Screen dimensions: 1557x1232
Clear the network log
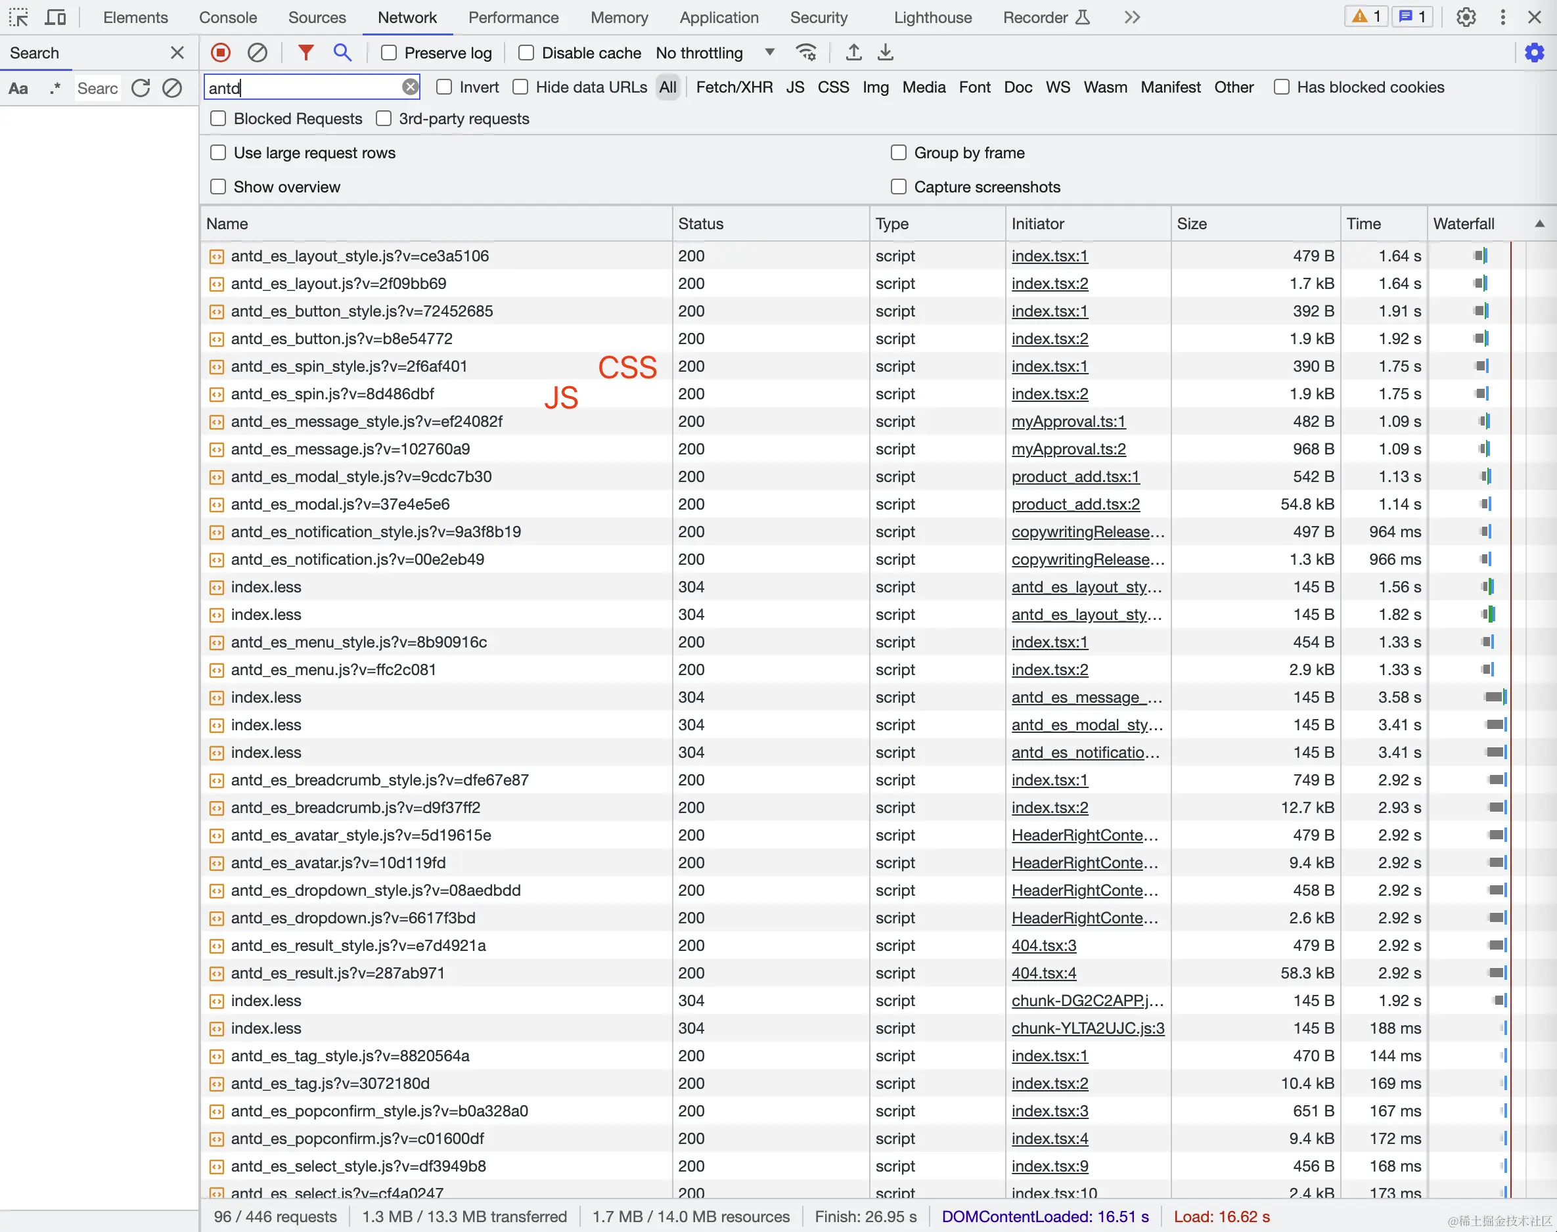258,53
